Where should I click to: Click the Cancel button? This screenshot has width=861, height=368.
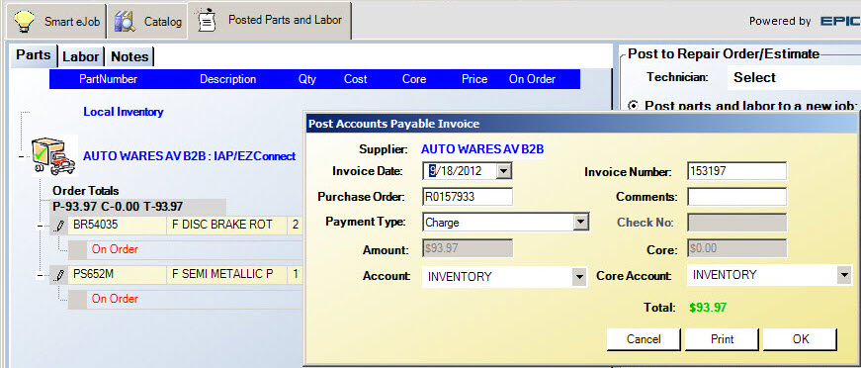pyautogui.click(x=644, y=339)
